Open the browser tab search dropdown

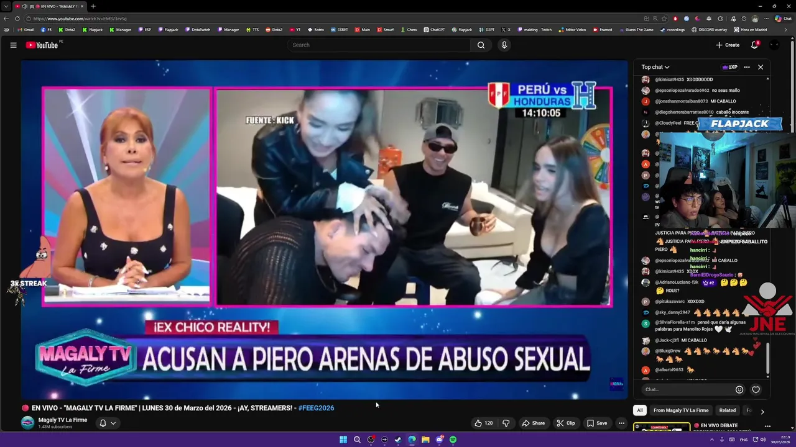click(6, 6)
